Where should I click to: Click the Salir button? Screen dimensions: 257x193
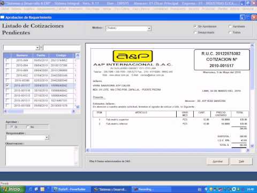[241, 161]
